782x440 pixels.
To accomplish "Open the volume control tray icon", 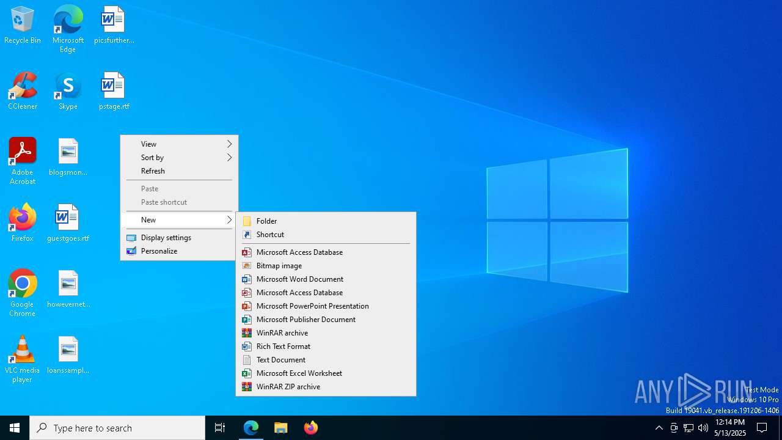I will click(703, 428).
